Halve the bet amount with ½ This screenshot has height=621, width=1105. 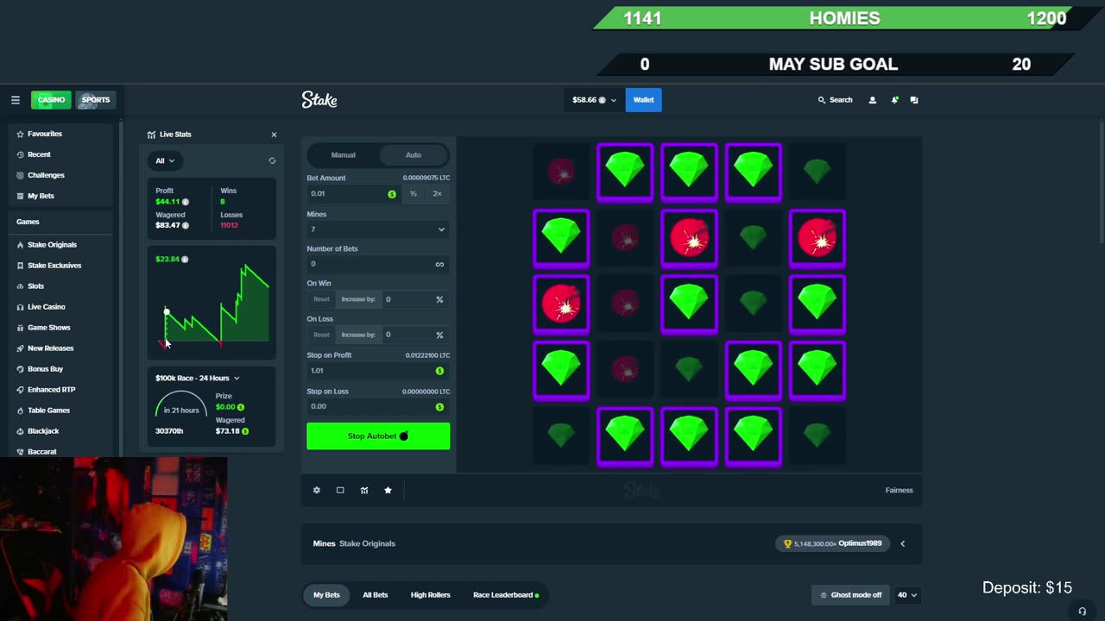click(414, 194)
